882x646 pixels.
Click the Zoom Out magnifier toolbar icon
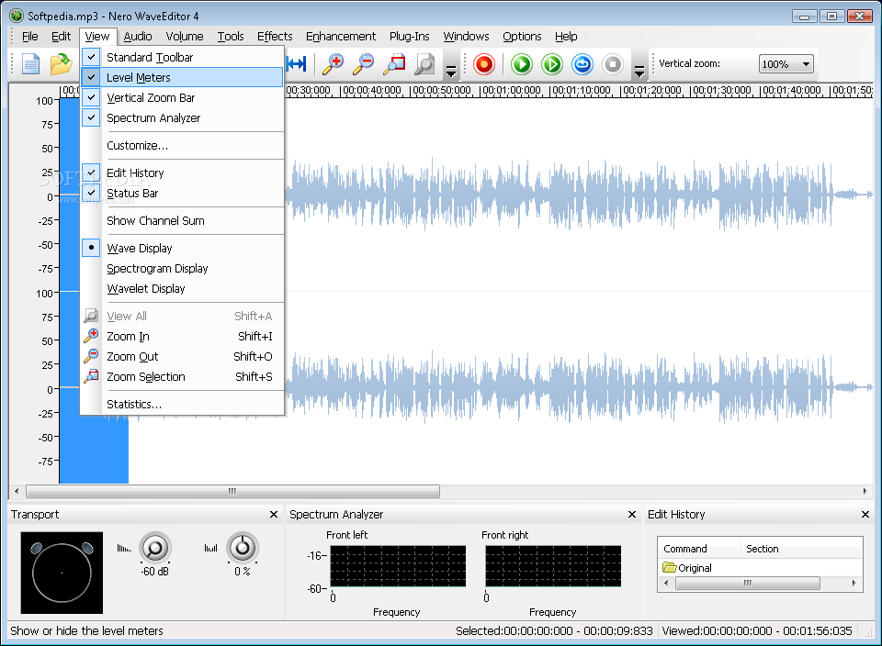coord(364,64)
